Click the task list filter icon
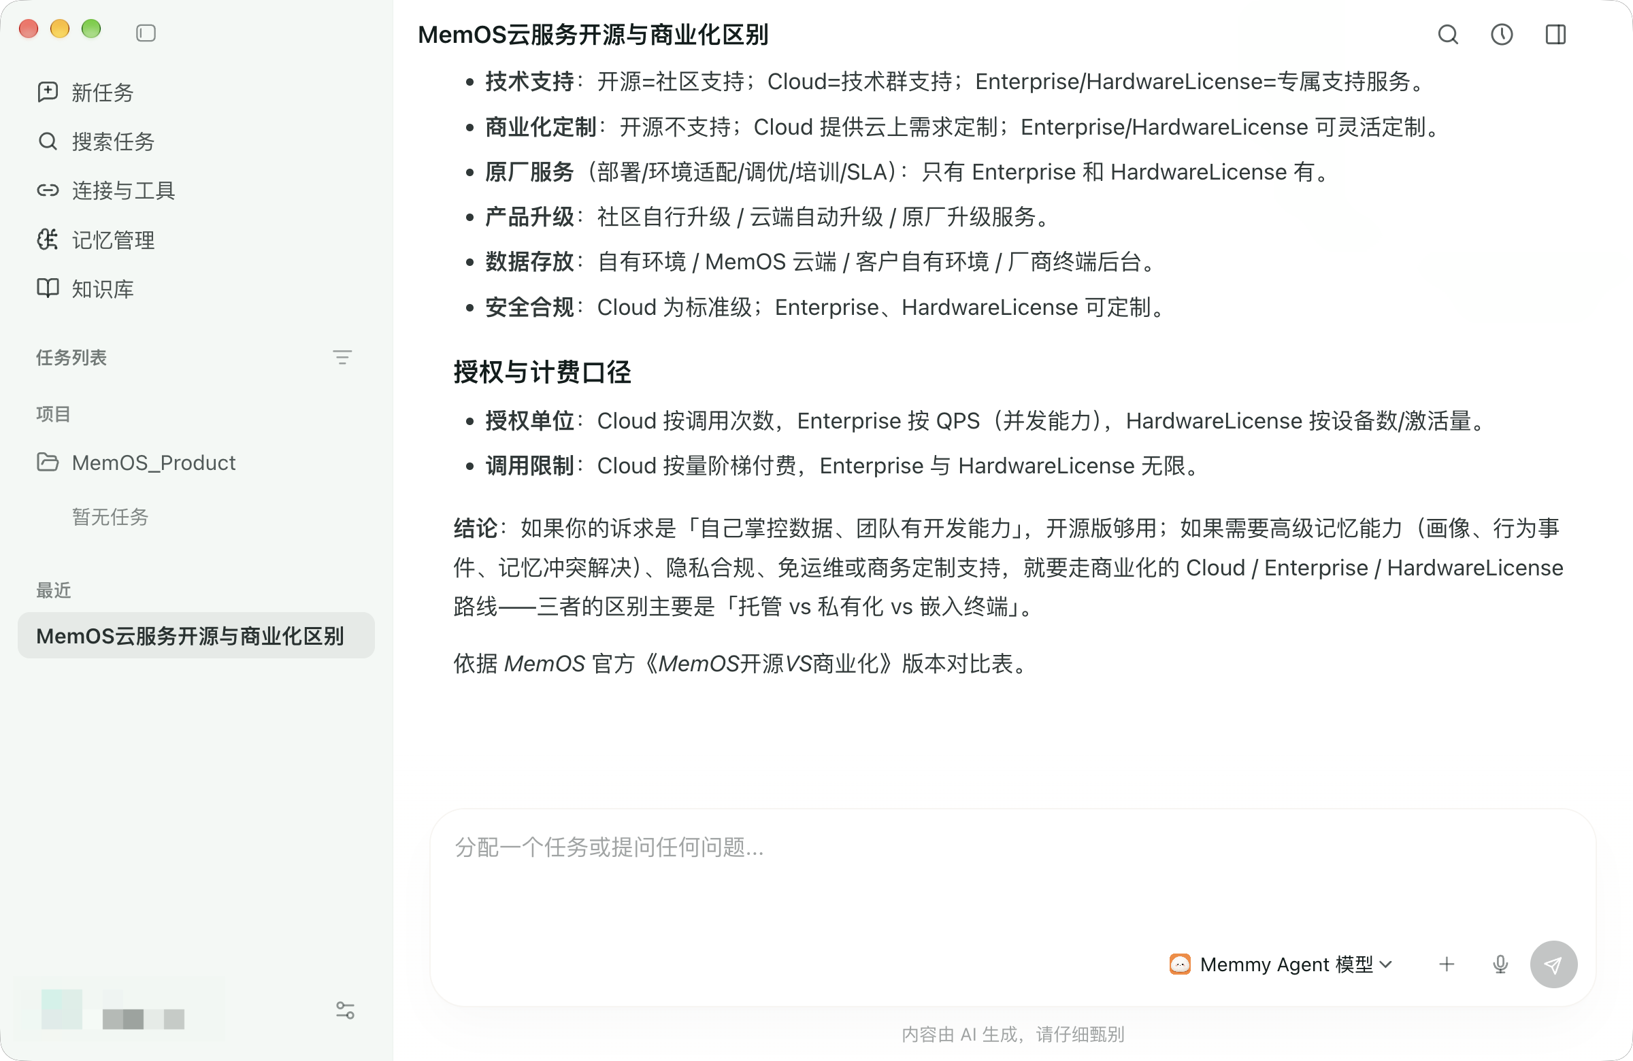The image size is (1633, 1061). [342, 356]
